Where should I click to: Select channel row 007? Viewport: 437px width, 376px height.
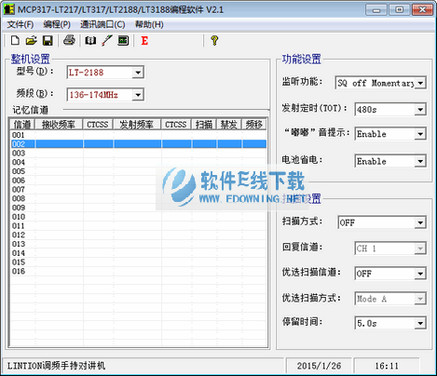[139, 190]
